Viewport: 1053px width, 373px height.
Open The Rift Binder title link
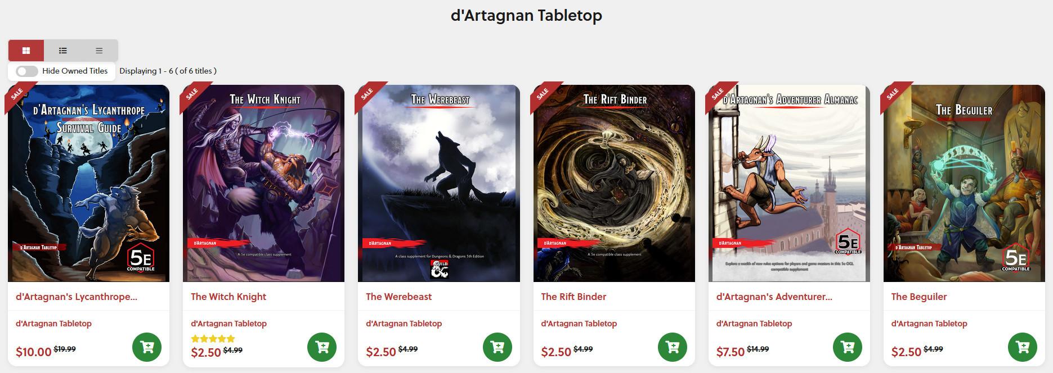(573, 297)
